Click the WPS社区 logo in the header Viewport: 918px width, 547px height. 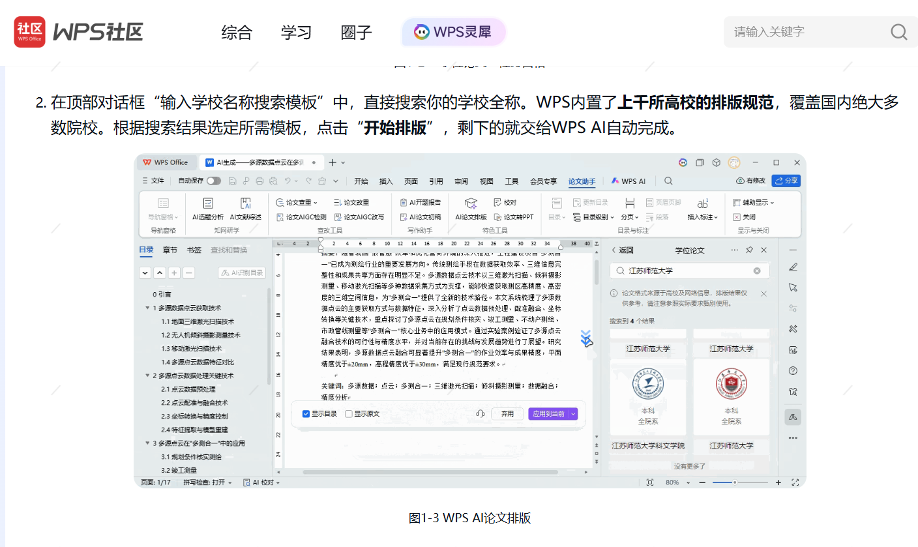(78, 32)
